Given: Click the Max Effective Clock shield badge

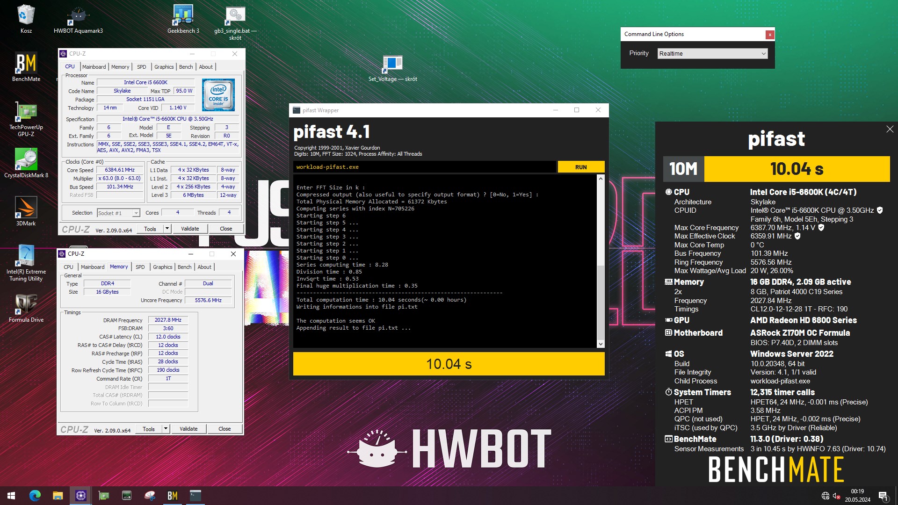Looking at the screenshot, I should click(x=797, y=236).
